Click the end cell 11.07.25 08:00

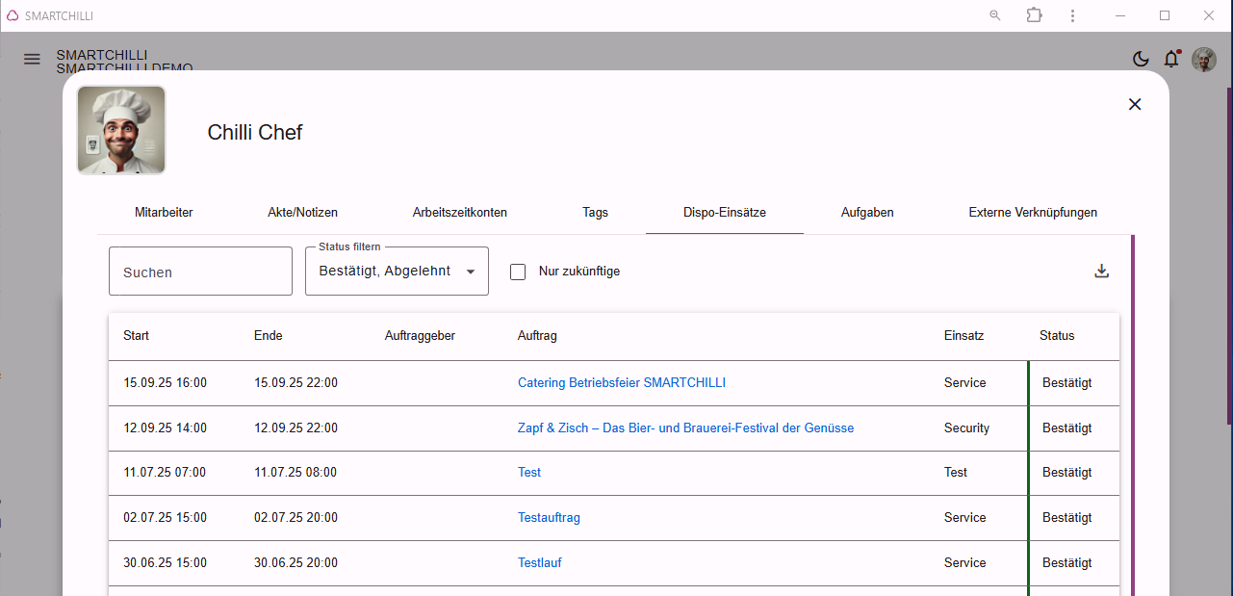coord(295,472)
